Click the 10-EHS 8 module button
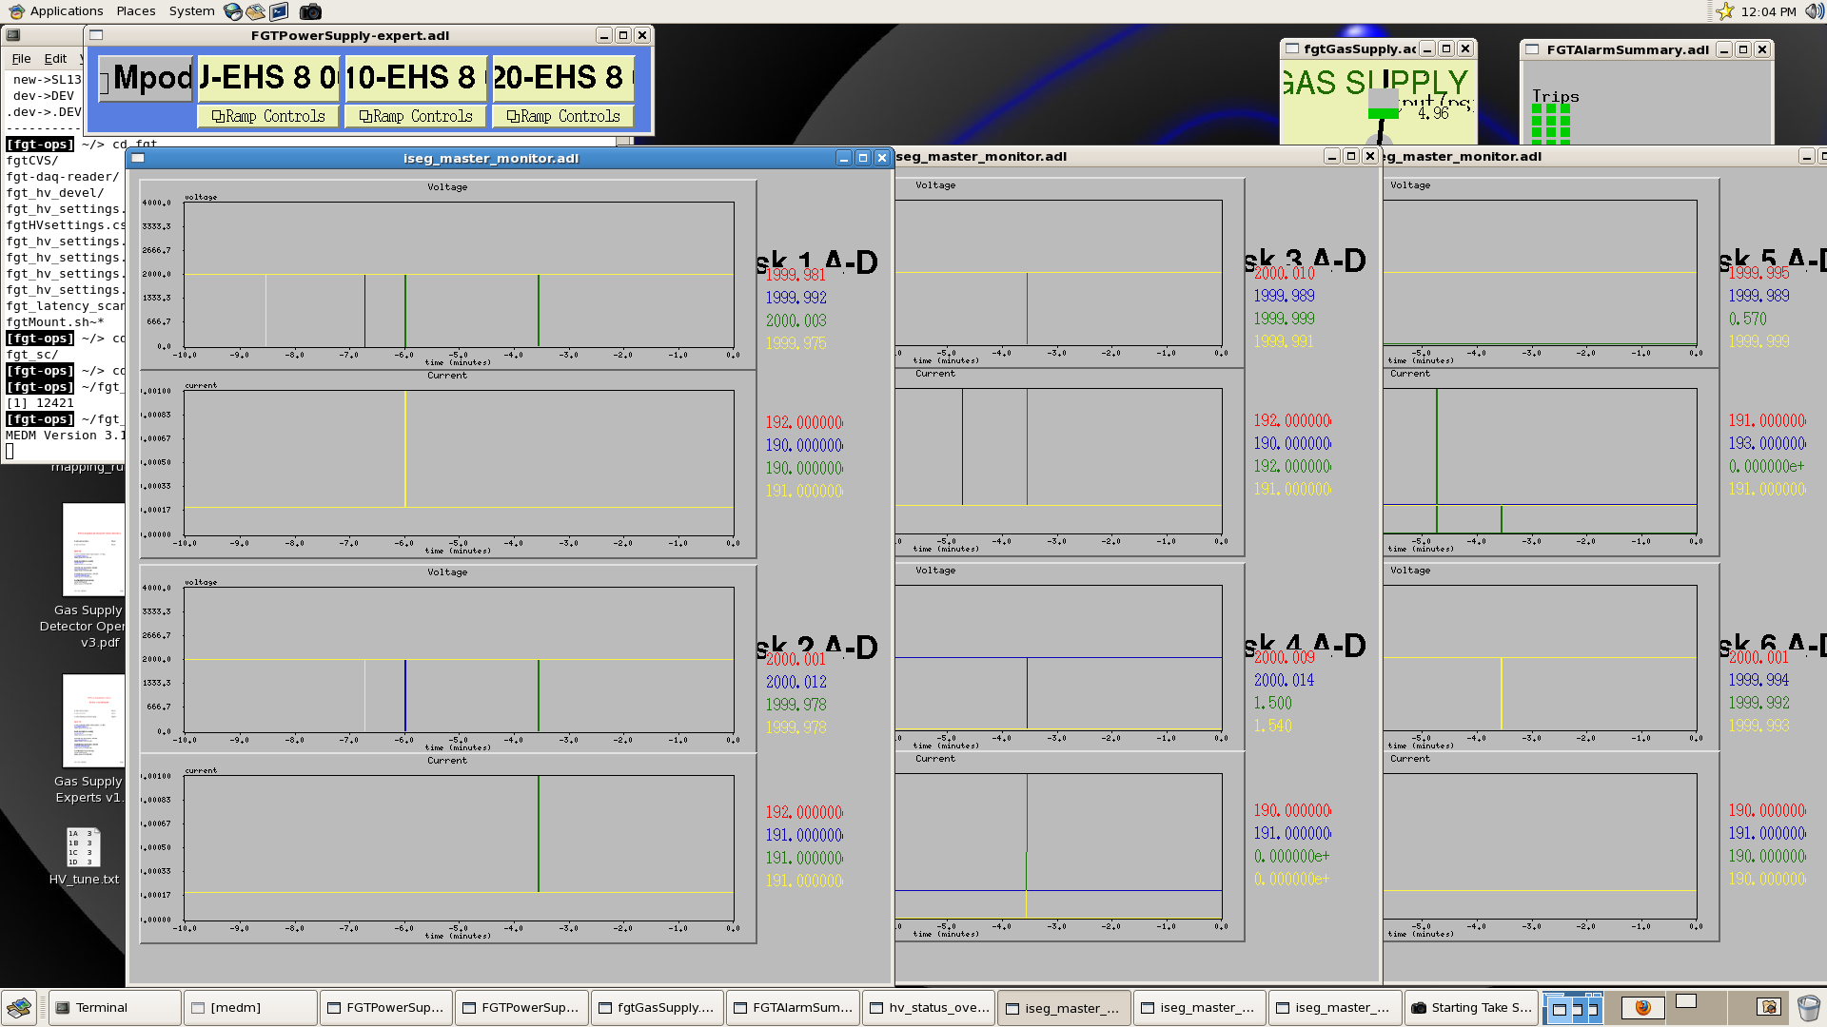Viewport: 1827px width, 1027px height. click(x=416, y=77)
